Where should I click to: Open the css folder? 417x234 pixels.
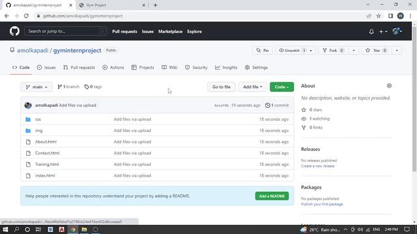(x=38, y=120)
